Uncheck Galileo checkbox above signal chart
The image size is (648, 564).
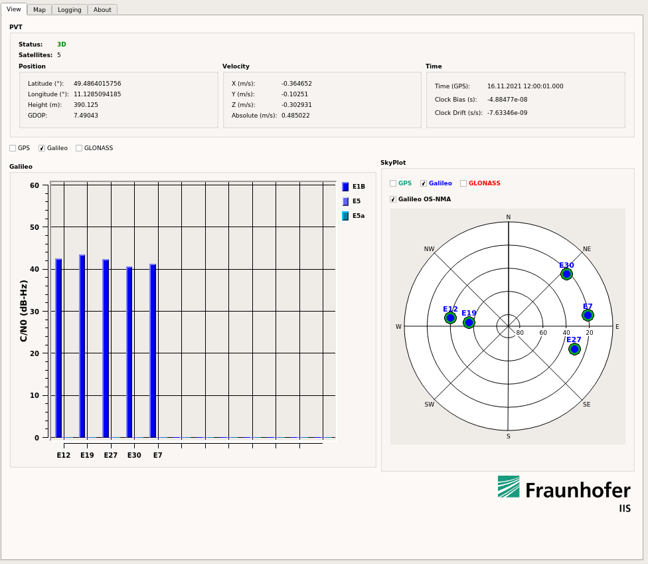point(42,148)
